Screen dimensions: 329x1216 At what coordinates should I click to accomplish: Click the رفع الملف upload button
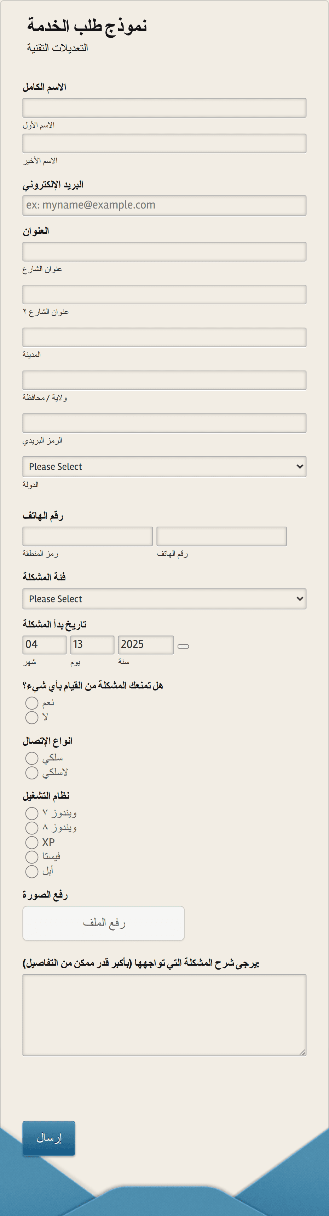104,923
